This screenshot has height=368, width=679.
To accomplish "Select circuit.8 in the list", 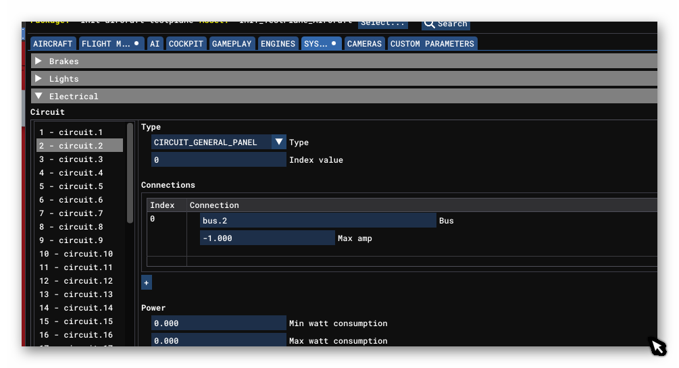I will pyautogui.click(x=80, y=226).
